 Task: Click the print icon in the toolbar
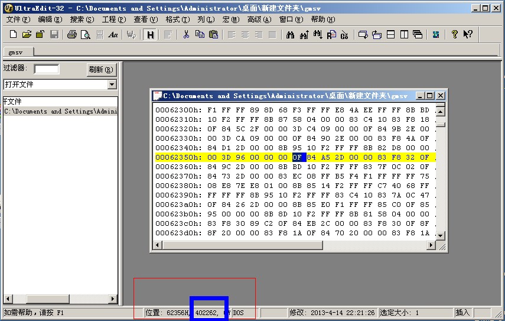pos(72,34)
